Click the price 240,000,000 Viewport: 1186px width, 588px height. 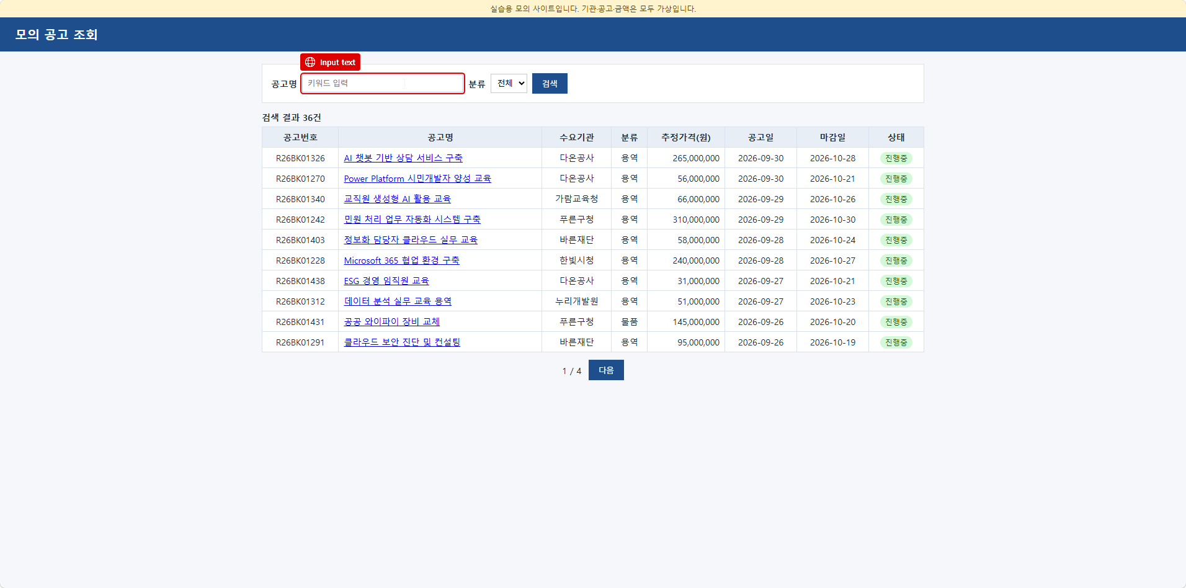[x=696, y=261]
